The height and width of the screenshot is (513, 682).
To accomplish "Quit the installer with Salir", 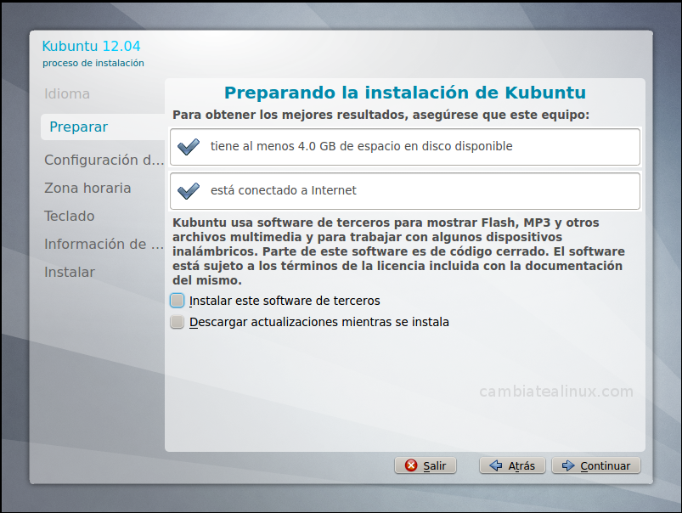I will coord(426,465).
